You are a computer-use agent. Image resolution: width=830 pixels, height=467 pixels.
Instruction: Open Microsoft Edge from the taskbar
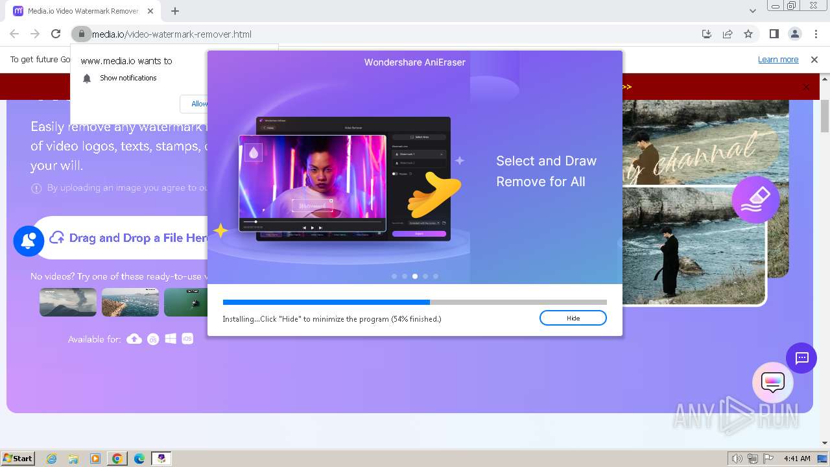[x=139, y=459]
